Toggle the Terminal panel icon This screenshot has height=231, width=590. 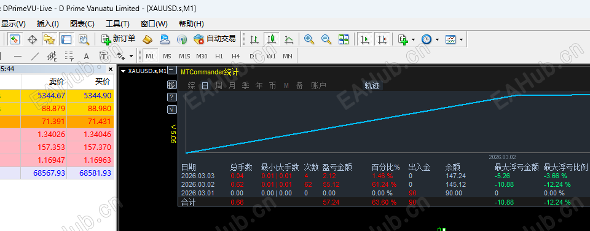click(x=66, y=39)
